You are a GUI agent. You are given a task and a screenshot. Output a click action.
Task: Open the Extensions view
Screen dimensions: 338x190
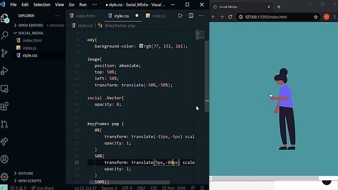point(4,107)
